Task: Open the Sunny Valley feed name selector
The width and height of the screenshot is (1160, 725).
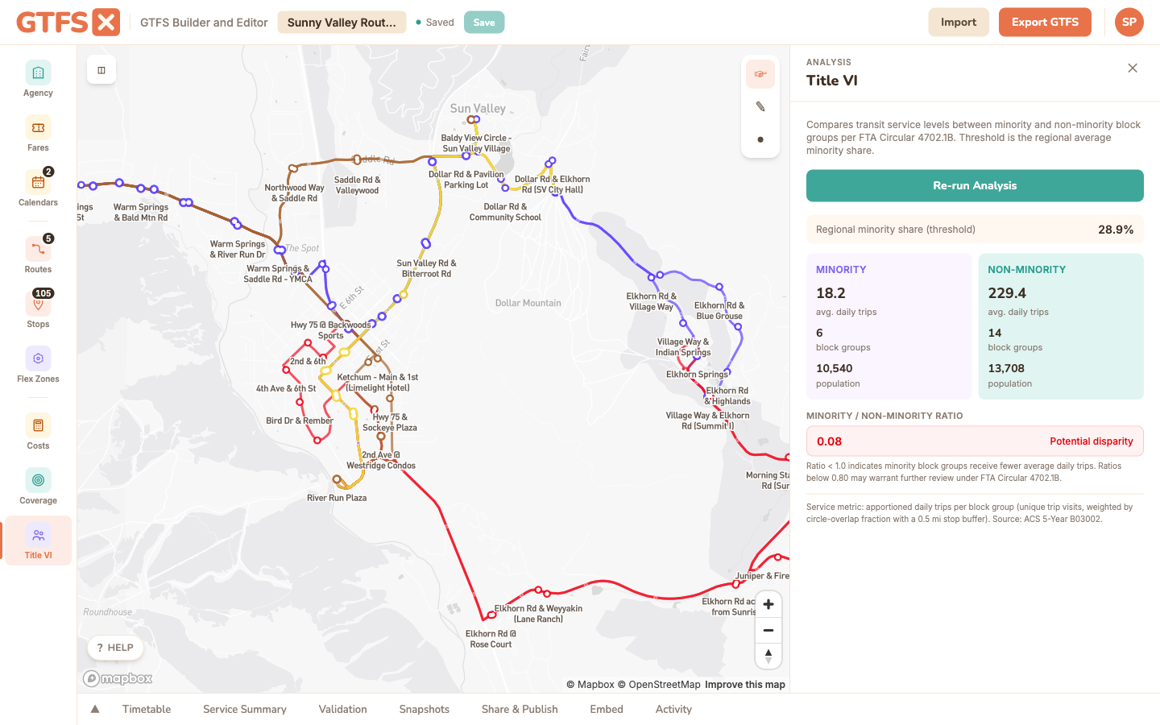Action: coord(342,23)
